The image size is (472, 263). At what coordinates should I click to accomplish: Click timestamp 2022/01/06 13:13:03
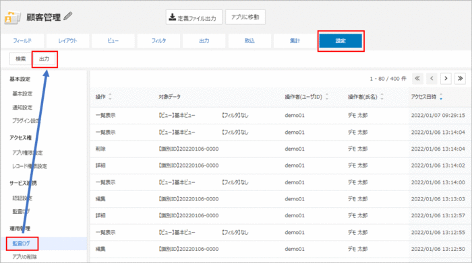click(x=438, y=198)
